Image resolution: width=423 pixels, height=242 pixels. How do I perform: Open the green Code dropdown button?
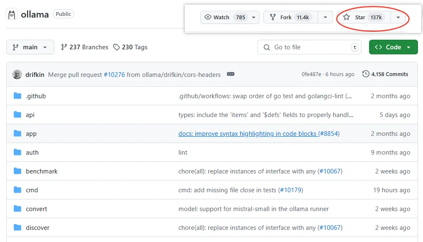[x=393, y=47]
